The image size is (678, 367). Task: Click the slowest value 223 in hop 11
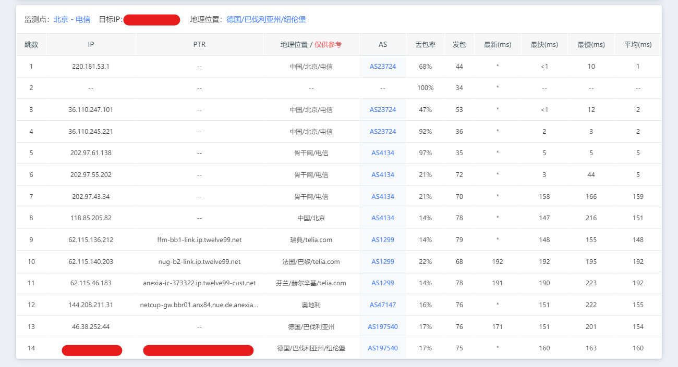[x=591, y=283]
